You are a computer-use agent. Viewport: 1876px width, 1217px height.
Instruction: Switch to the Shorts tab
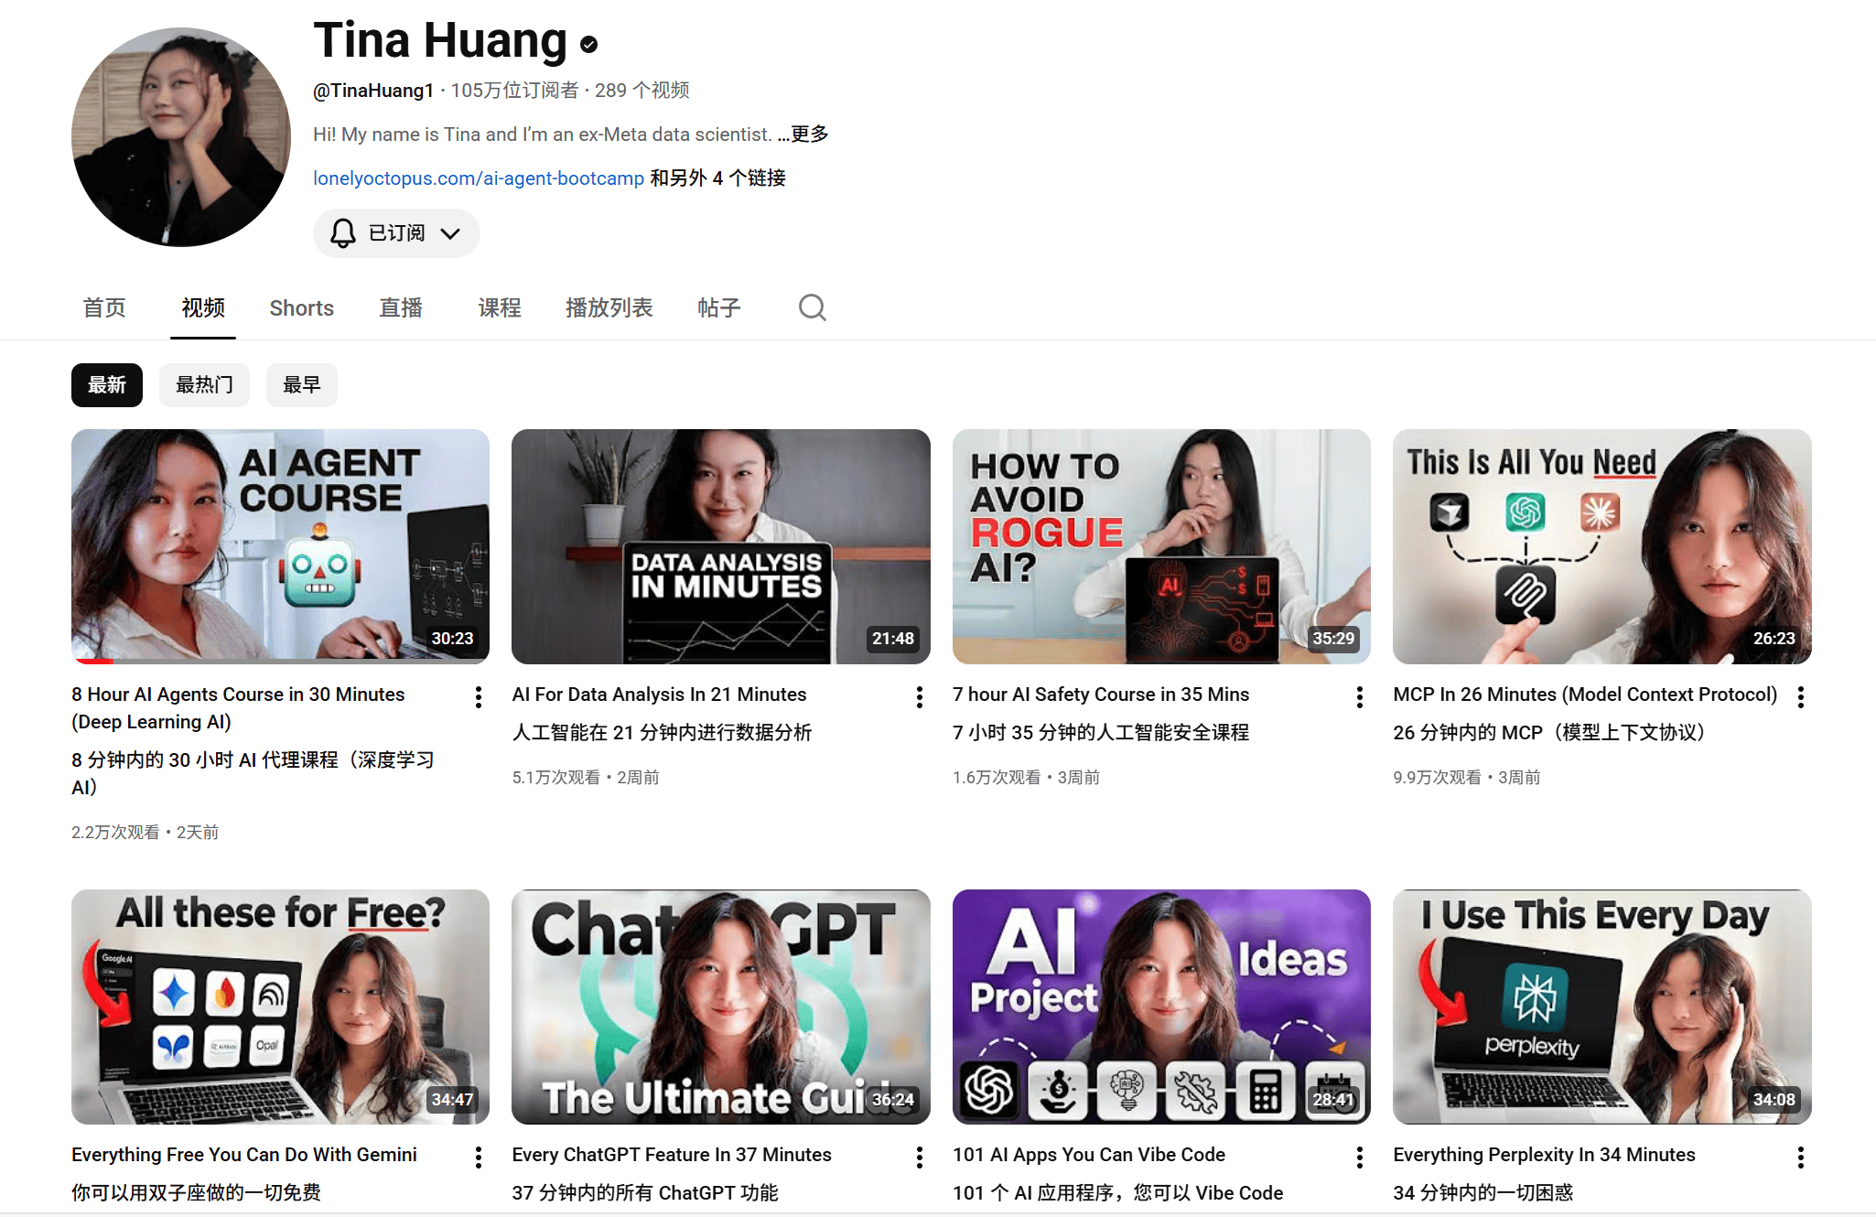click(x=301, y=308)
